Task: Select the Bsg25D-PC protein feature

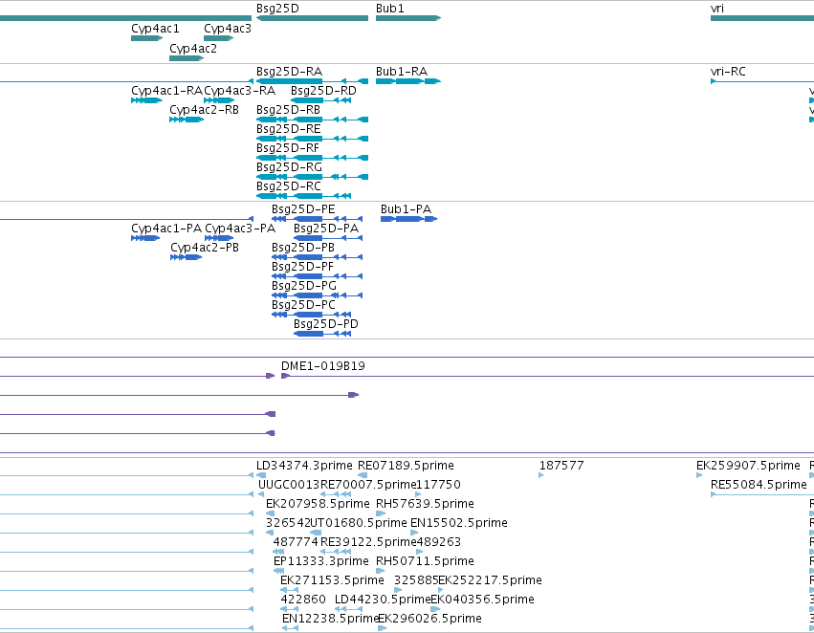Action: (312, 315)
